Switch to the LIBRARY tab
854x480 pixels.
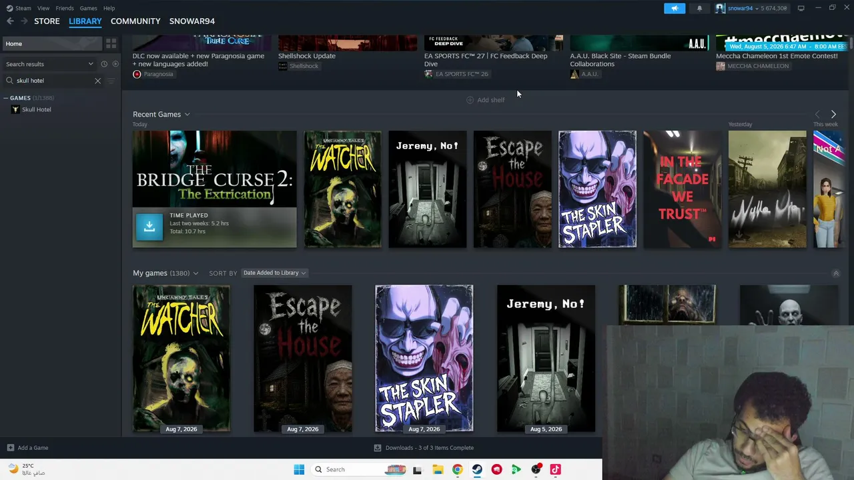pos(85,21)
